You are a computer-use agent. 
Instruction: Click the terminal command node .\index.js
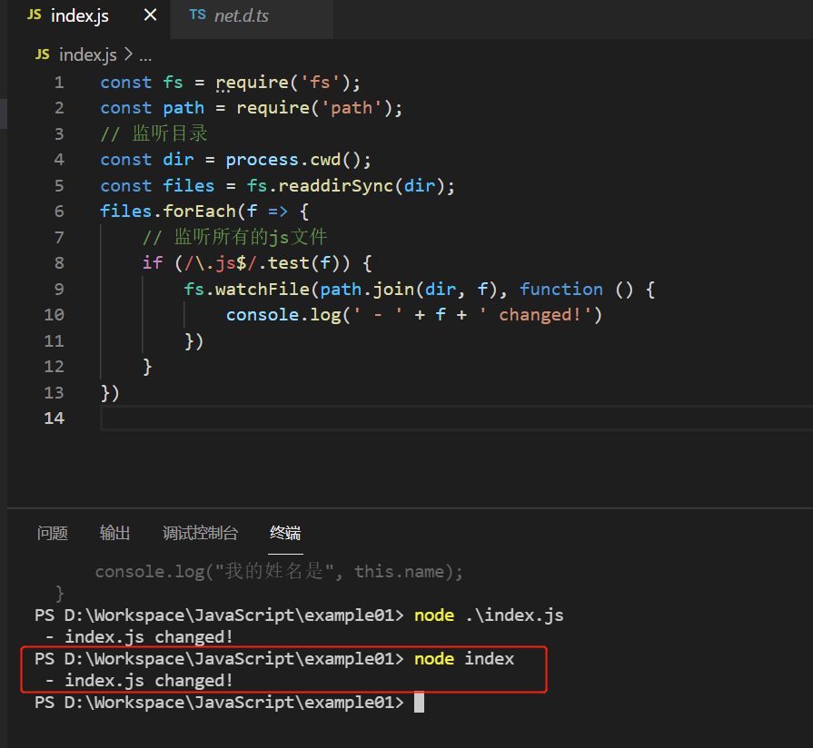(489, 615)
